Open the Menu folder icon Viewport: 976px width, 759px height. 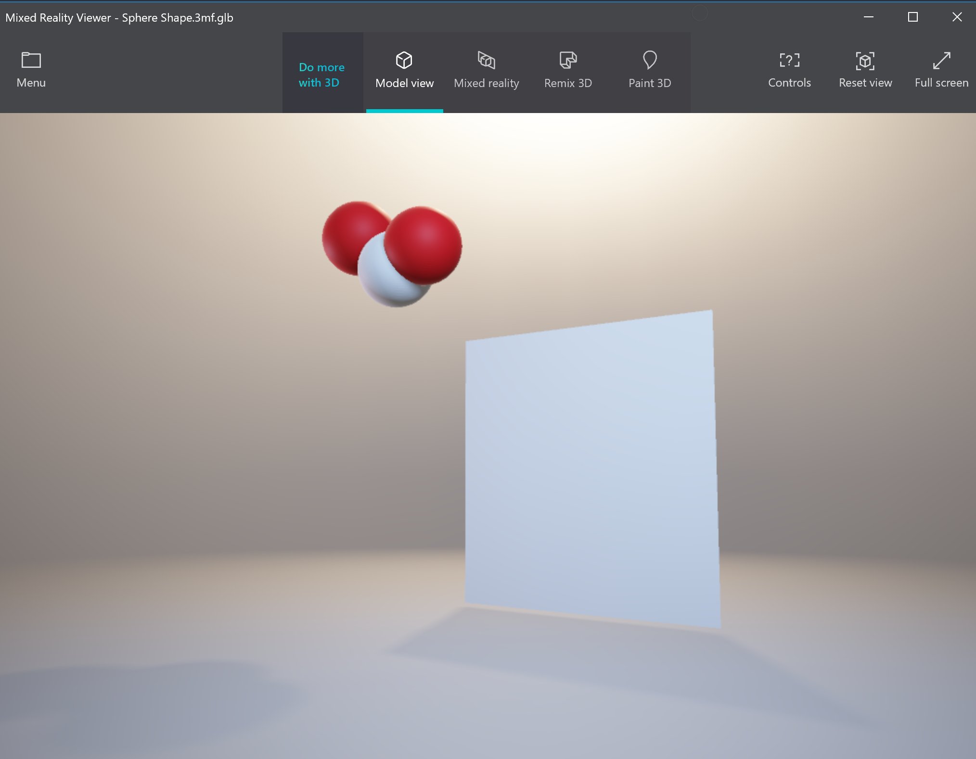point(31,60)
